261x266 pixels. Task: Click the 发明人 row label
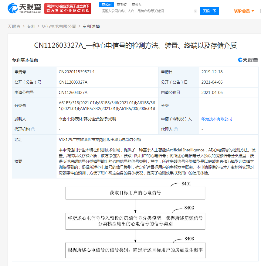tap(20, 119)
